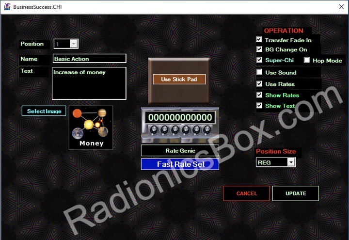Expand the Position number dropdown

tap(74, 44)
